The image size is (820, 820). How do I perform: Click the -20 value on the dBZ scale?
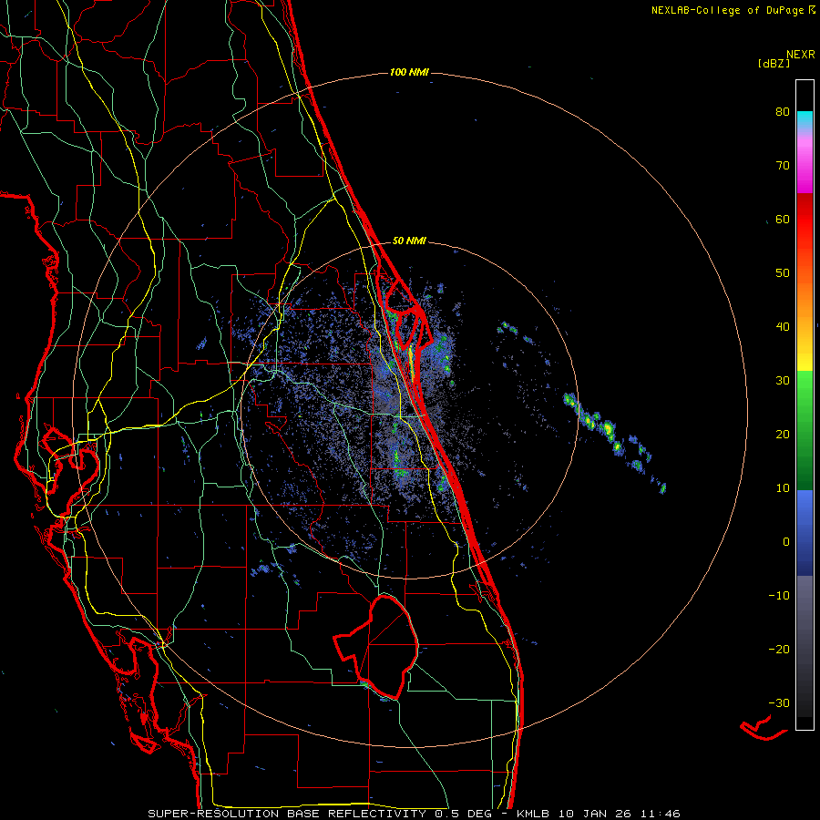(x=779, y=650)
